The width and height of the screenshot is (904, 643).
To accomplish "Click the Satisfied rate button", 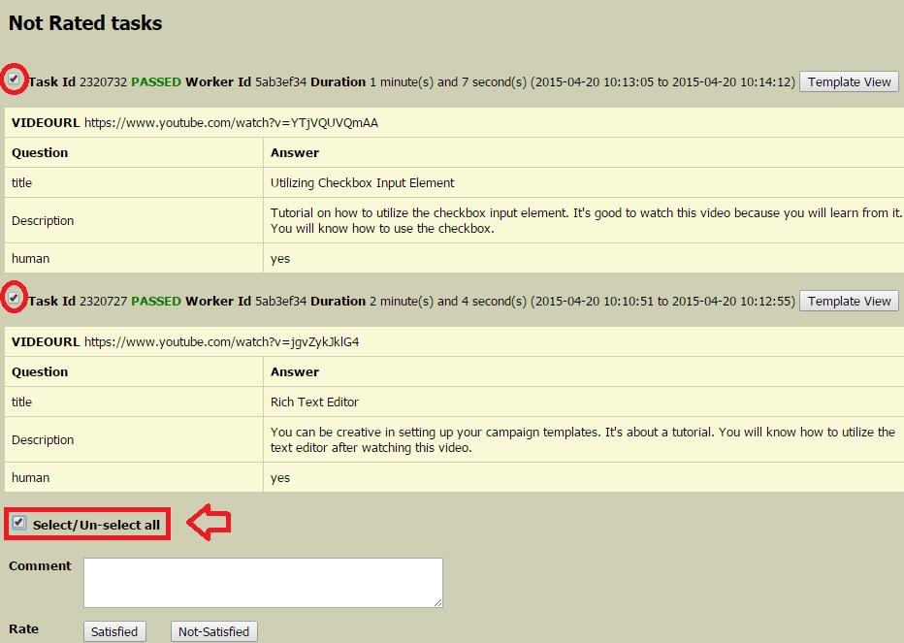I will 114,631.
